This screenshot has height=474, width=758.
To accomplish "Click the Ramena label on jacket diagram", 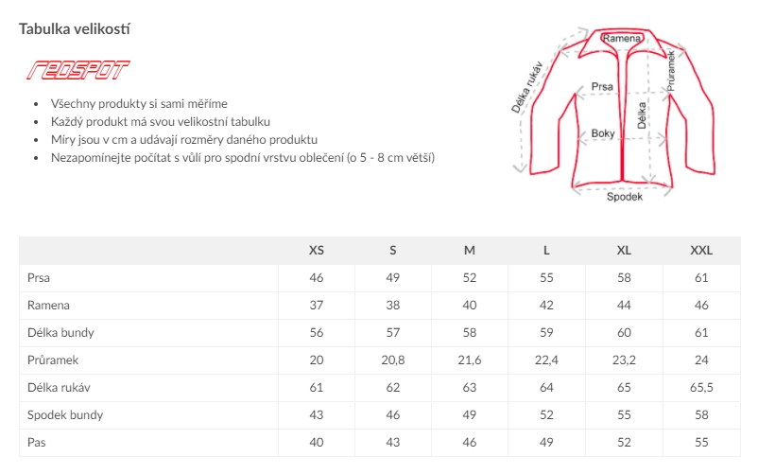I will pos(622,39).
